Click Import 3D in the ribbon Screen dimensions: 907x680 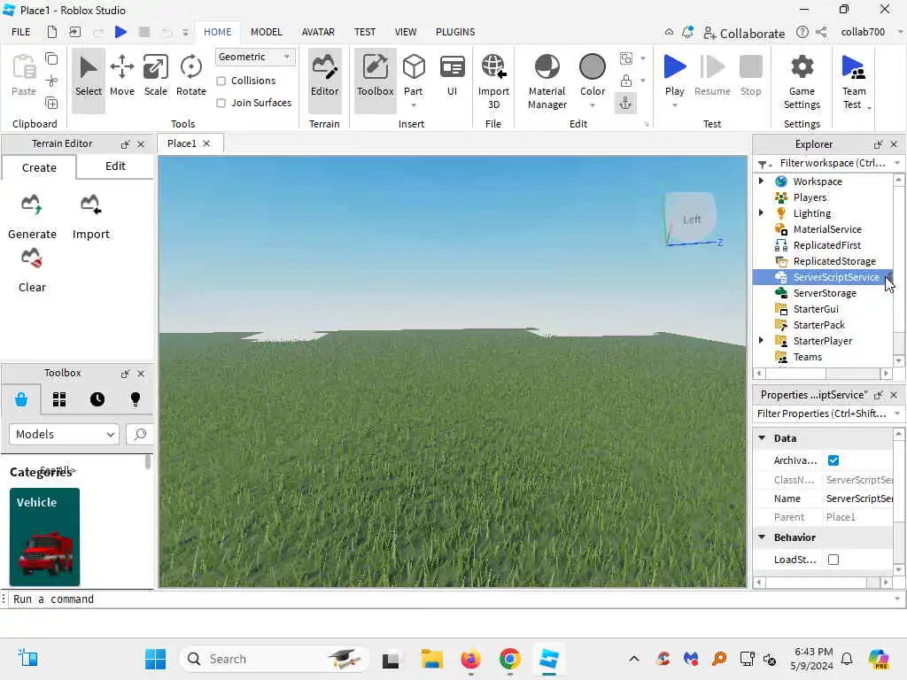pyautogui.click(x=493, y=81)
